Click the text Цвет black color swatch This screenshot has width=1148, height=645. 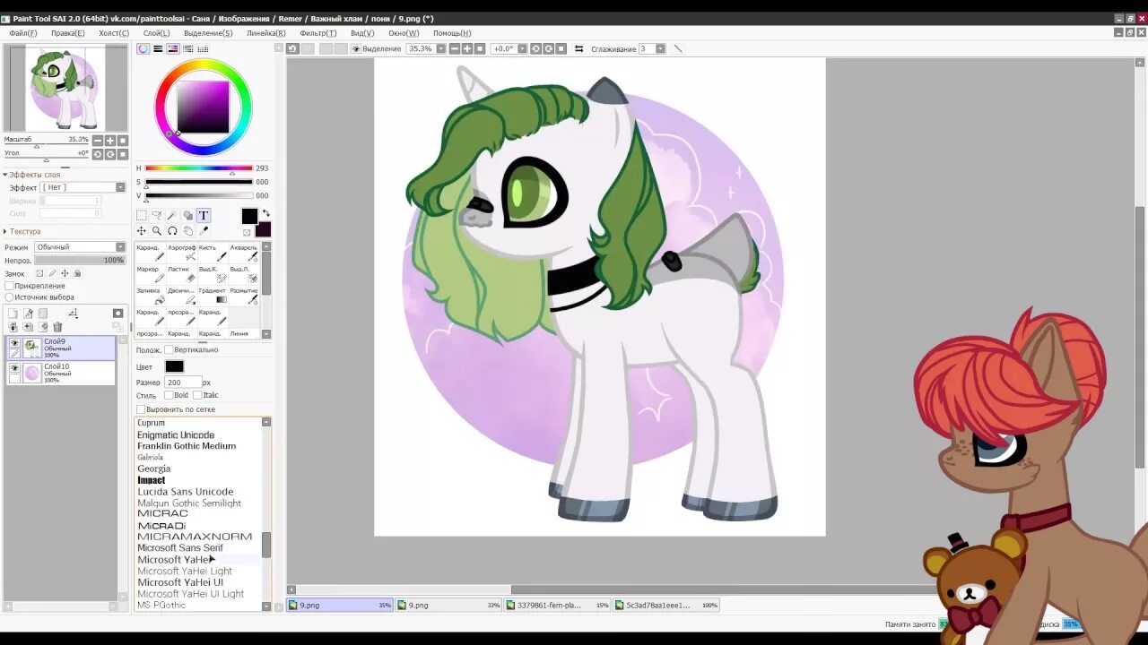click(x=174, y=366)
